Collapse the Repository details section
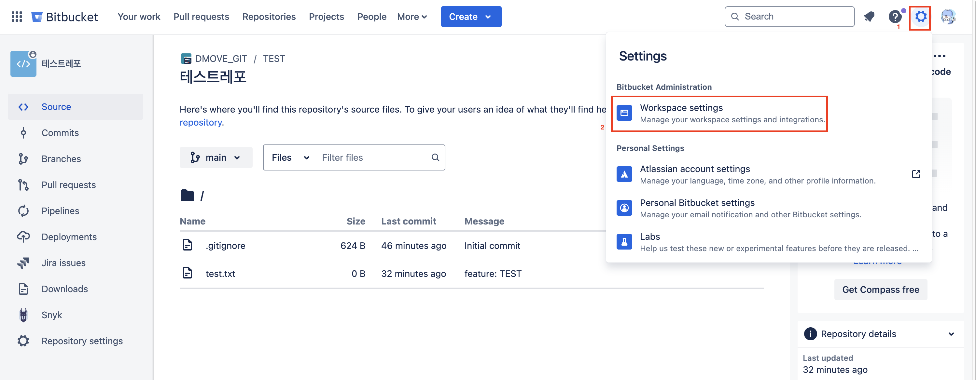The image size is (976, 380). tap(951, 334)
